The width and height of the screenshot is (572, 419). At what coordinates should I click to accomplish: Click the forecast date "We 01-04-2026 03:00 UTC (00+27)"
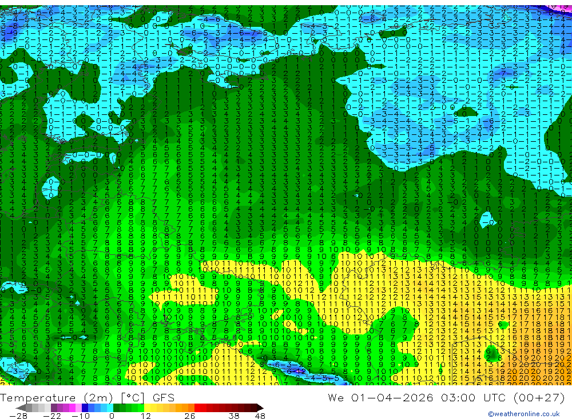point(446,397)
